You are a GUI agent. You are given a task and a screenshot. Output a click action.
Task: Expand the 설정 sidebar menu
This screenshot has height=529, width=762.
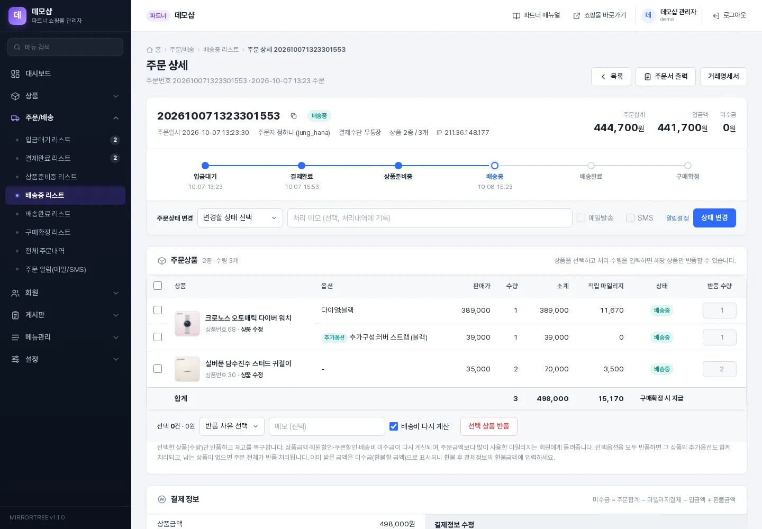(66, 360)
